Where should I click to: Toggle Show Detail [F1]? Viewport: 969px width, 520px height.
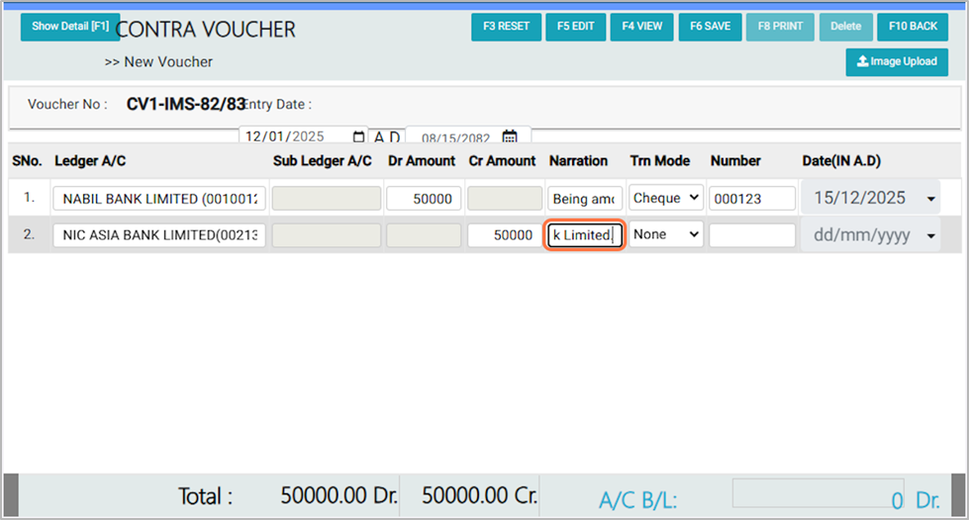69,27
